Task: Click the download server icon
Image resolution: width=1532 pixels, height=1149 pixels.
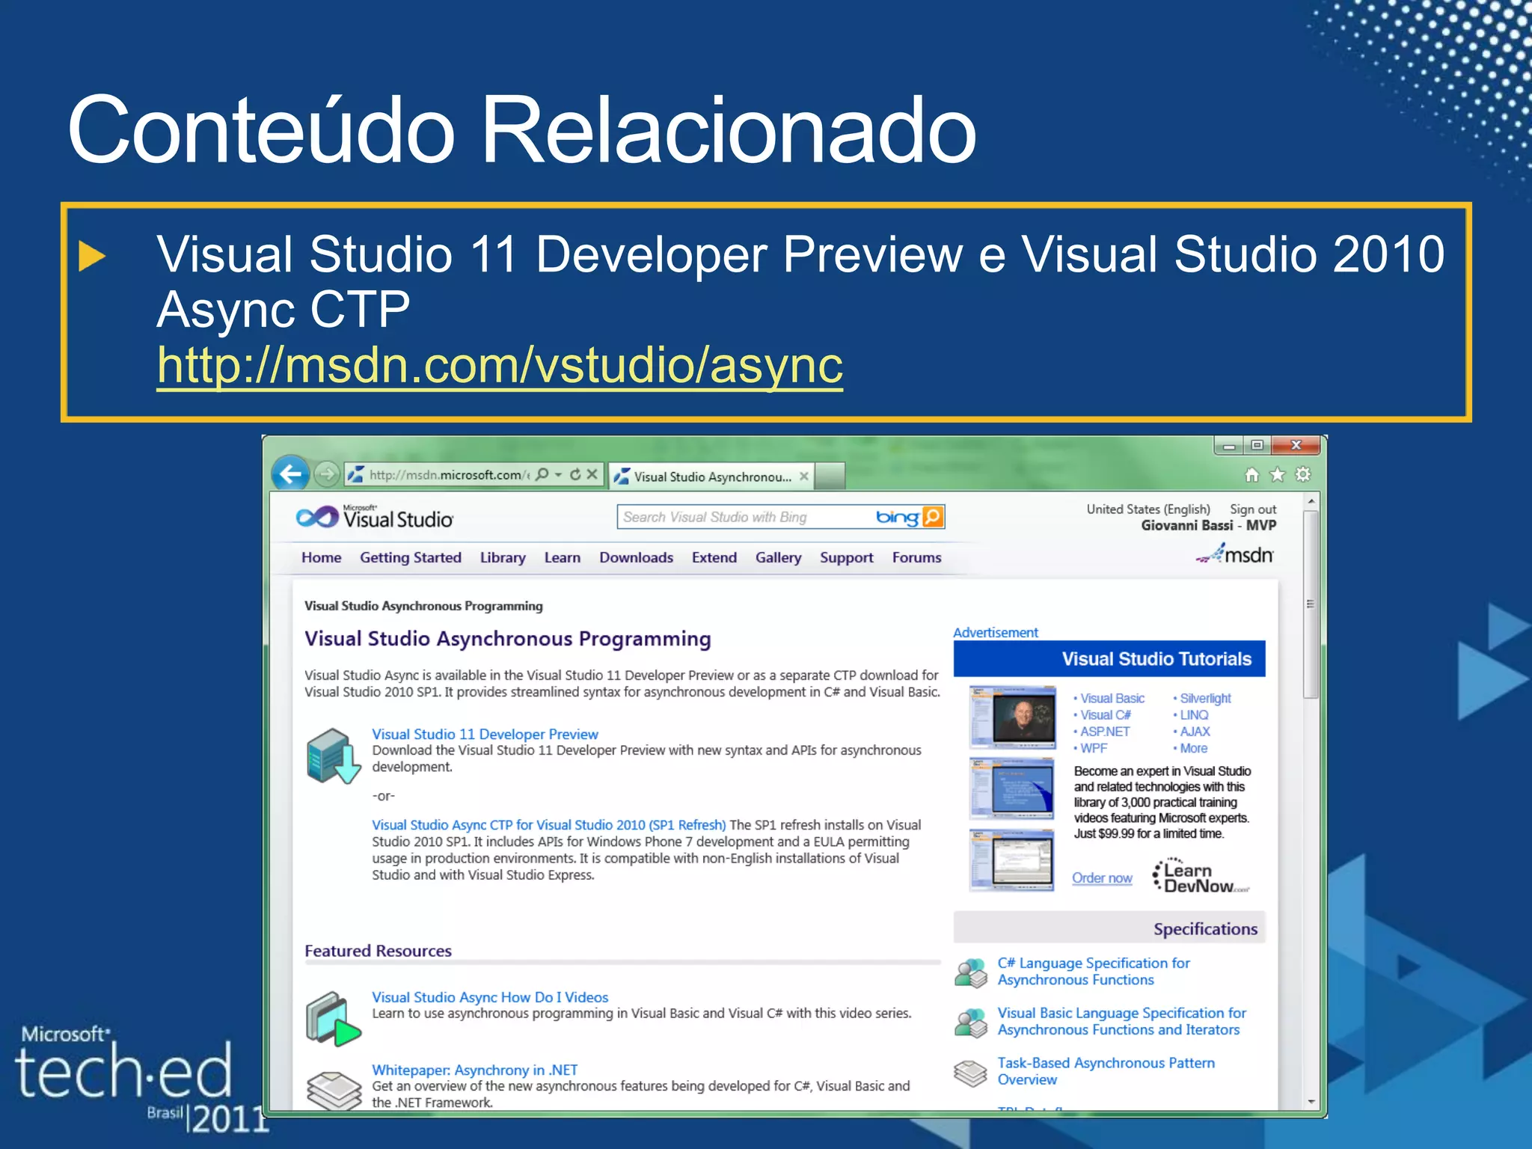Action: coord(334,756)
